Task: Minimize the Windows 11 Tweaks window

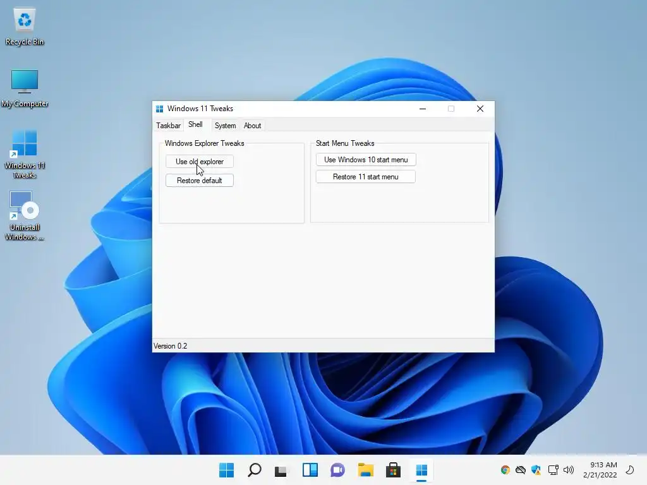Action: 423,109
